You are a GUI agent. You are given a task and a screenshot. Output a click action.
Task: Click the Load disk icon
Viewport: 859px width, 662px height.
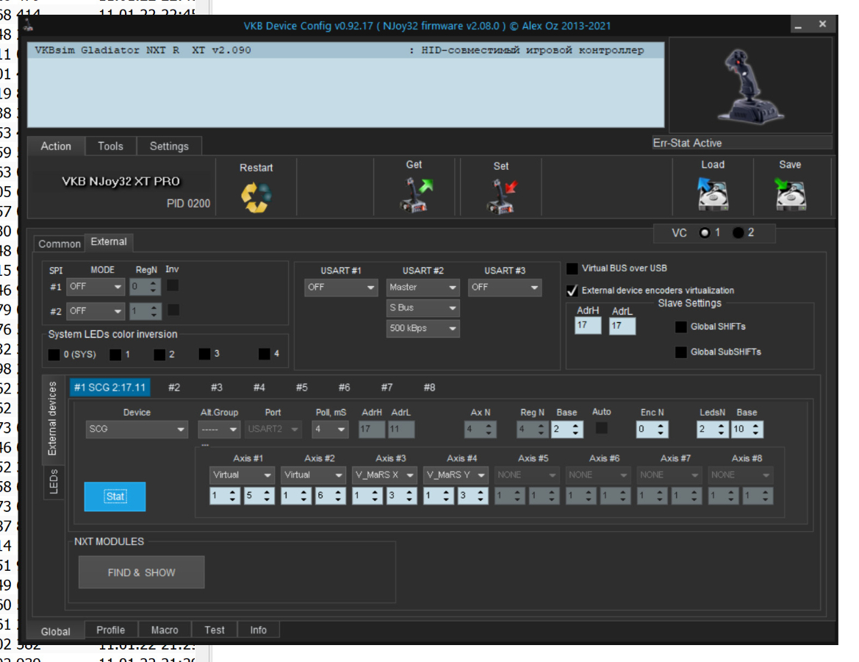pyautogui.click(x=712, y=193)
